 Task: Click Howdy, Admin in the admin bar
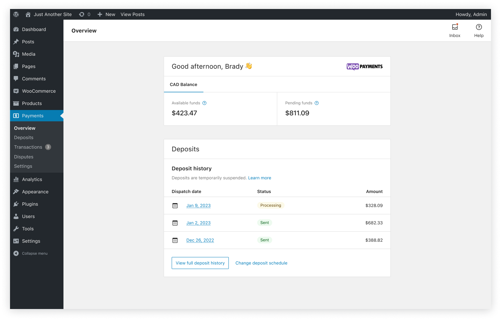[x=471, y=14]
